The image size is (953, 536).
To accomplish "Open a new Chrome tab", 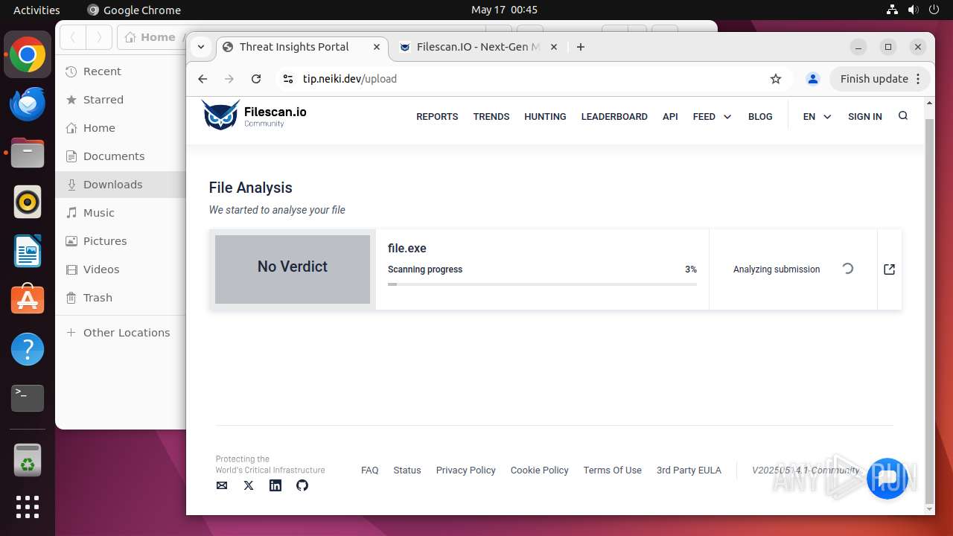I will pyautogui.click(x=581, y=47).
